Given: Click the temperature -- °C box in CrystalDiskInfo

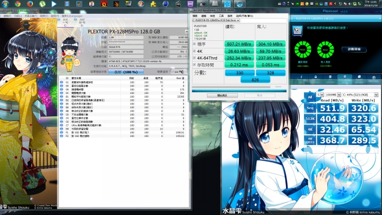Looking at the screenshot, I should click(179, 72).
